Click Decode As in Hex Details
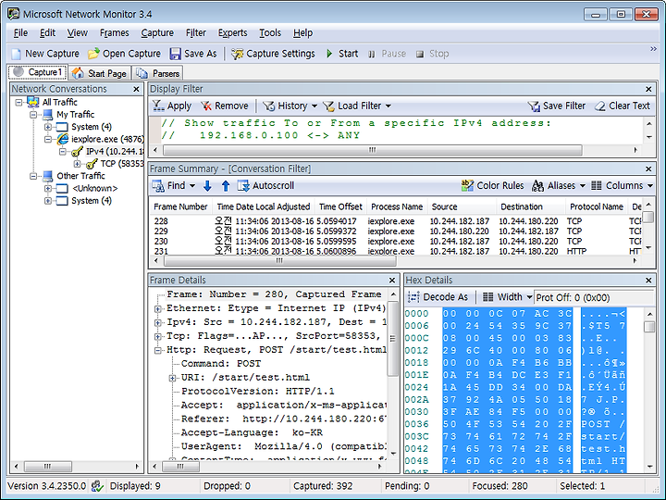 (x=438, y=297)
